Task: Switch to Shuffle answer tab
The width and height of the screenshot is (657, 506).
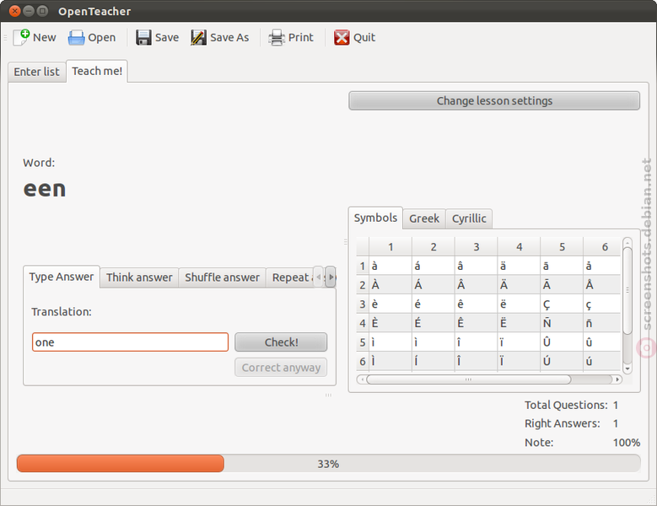Action: click(223, 277)
